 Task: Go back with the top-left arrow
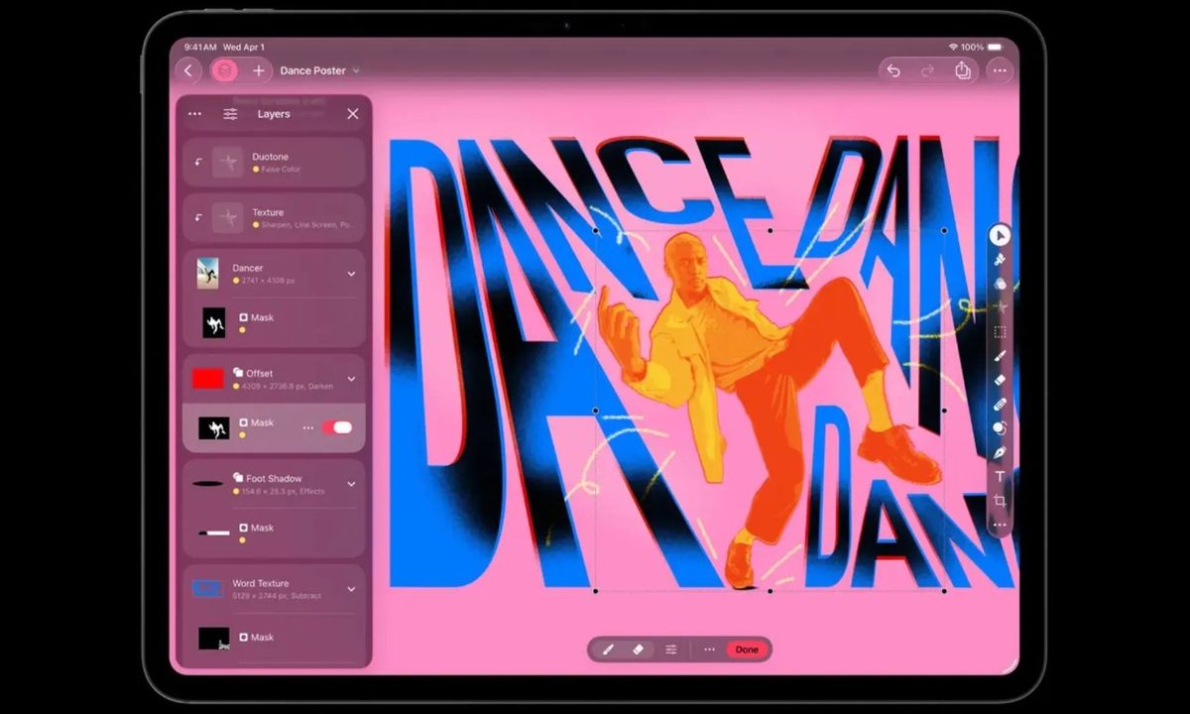pyautogui.click(x=188, y=70)
